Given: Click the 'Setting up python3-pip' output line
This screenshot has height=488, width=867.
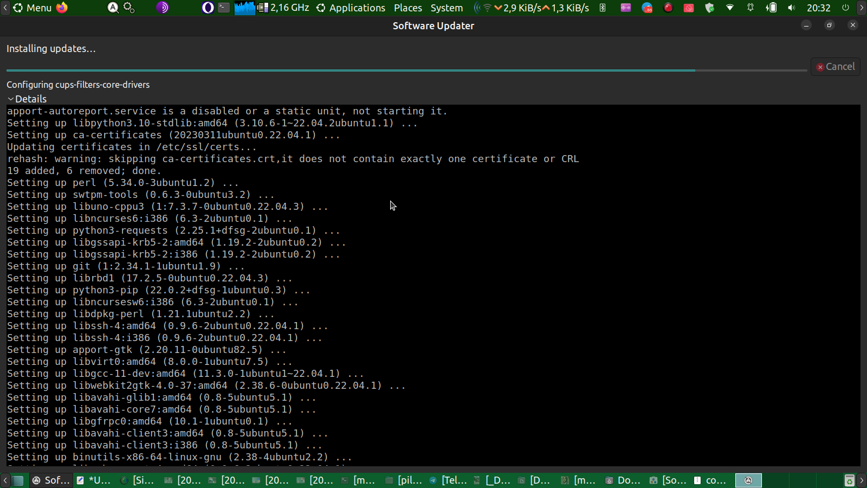Looking at the screenshot, I should 159,290.
